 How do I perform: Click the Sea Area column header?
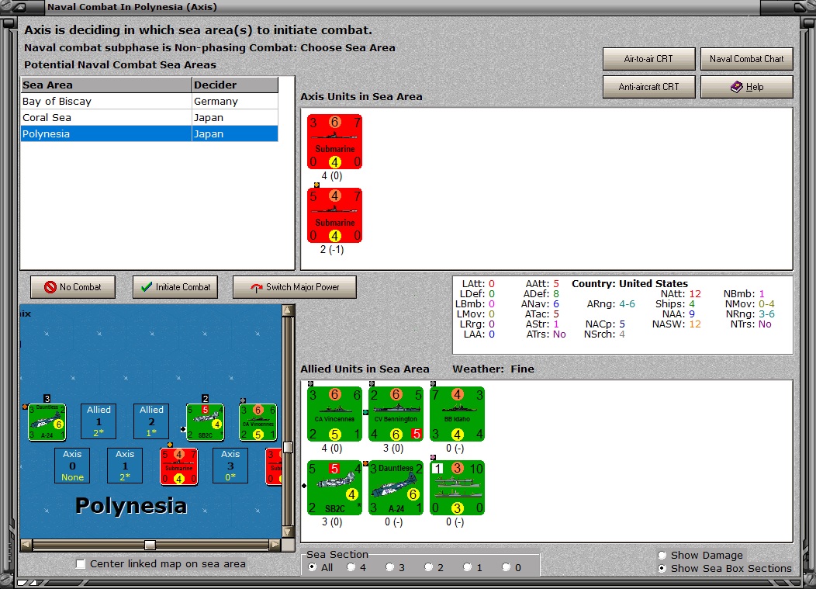point(106,85)
